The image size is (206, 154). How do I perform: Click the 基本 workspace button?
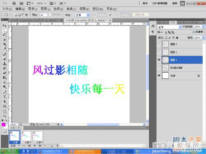pyautogui.click(x=145, y=3)
